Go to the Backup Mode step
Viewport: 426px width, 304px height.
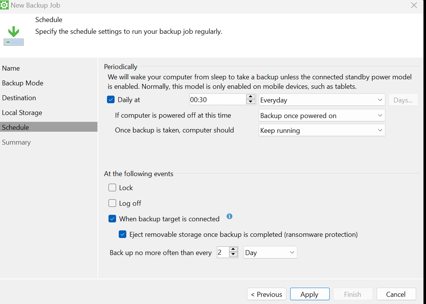click(23, 83)
